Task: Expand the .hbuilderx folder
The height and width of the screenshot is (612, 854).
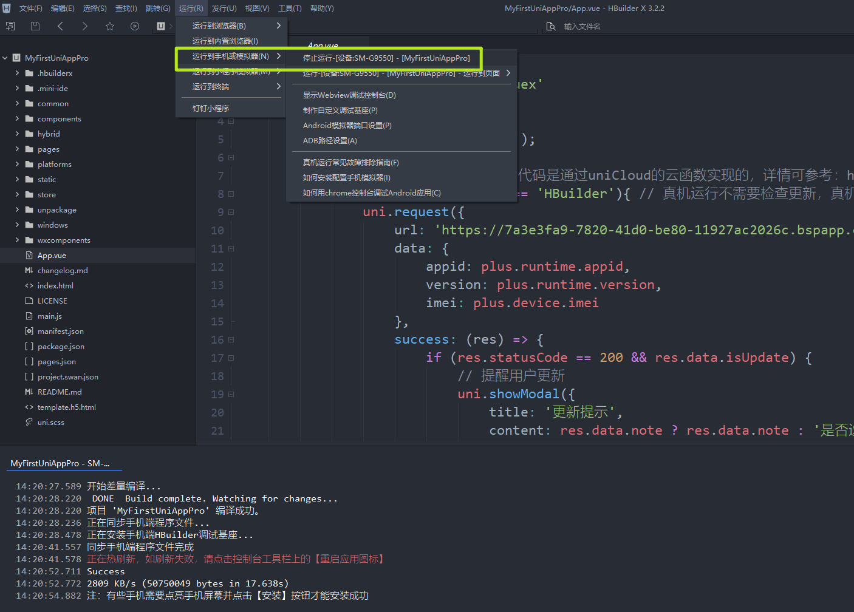Action: 17,73
